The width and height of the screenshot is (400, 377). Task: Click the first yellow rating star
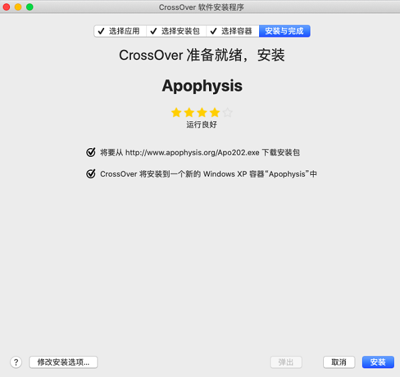[x=176, y=112]
